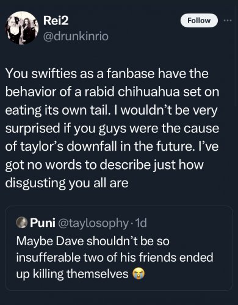
Task: Follow the Rei2 account
Action: [x=199, y=21]
